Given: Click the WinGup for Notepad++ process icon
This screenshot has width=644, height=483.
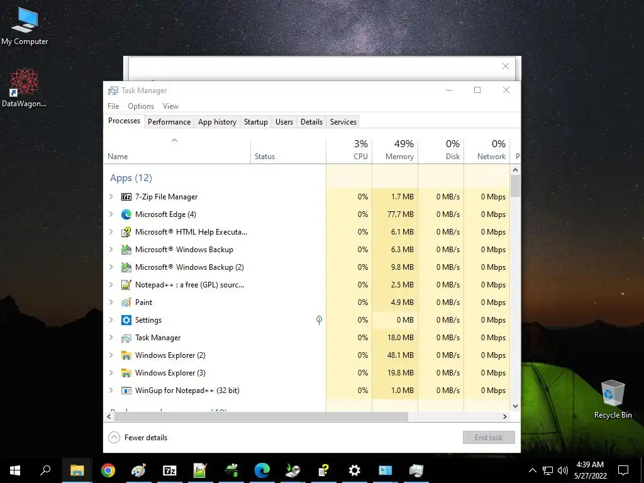Looking at the screenshot, I should pyautogui.click(x=126, y=391).
